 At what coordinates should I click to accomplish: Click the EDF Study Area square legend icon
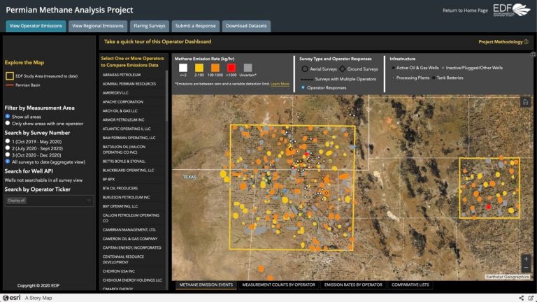pos(10,76)
